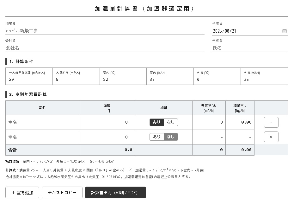
Task: Set second row 加湿 to あり
Action: pos(157,137)
